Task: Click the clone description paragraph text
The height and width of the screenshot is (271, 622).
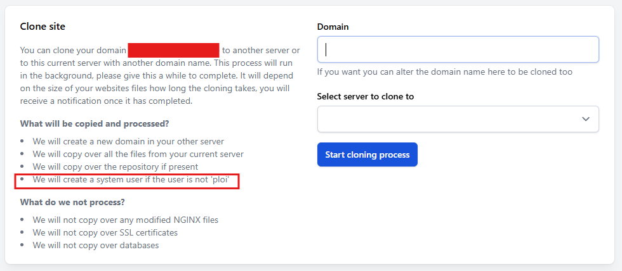Action: (x=159, y=76)
